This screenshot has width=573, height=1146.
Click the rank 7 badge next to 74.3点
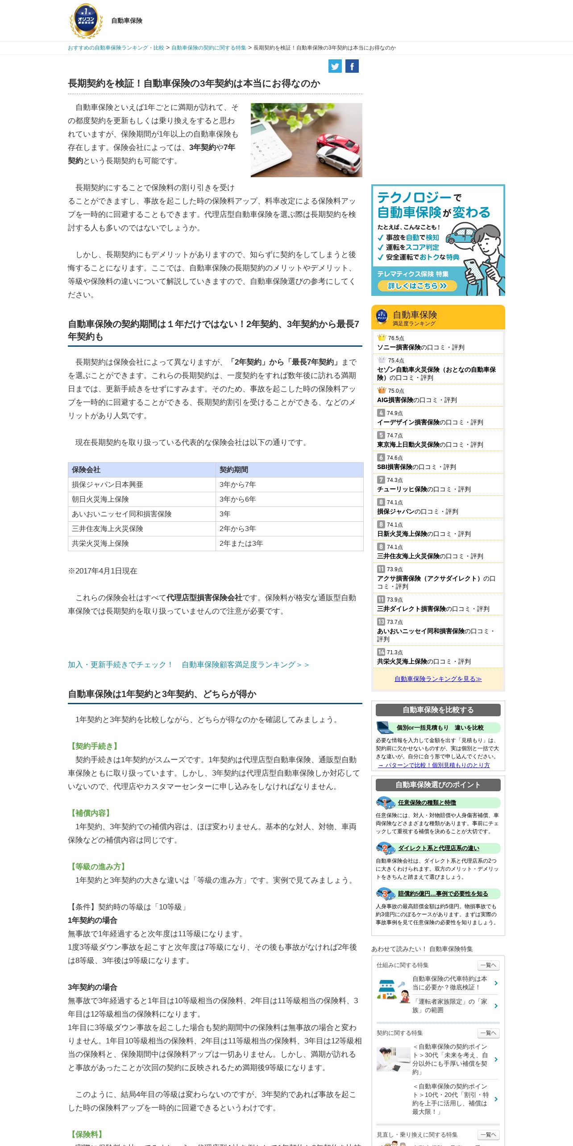point(381,480)
